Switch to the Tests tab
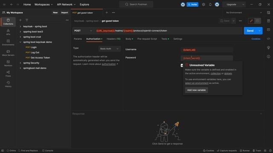This screenshot has width=273, height=153. [165, 39]
